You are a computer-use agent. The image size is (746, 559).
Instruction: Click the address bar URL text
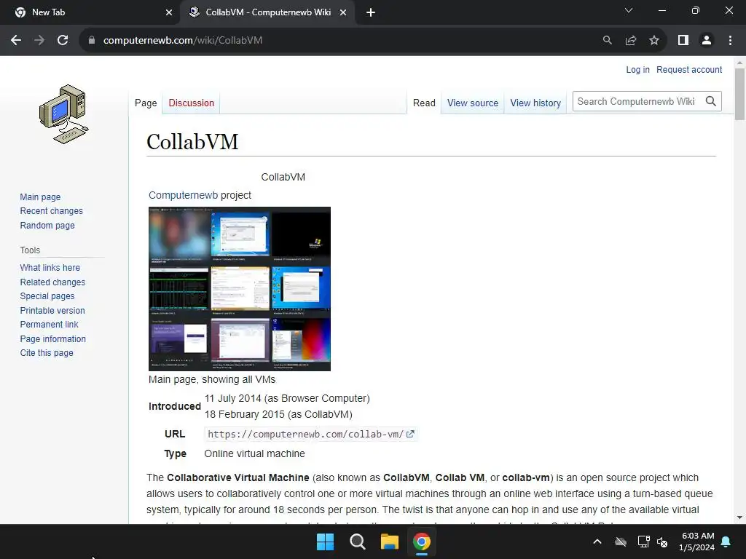coord(183,41)
